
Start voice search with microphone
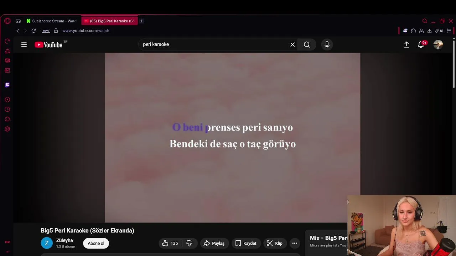click(327, 44)
